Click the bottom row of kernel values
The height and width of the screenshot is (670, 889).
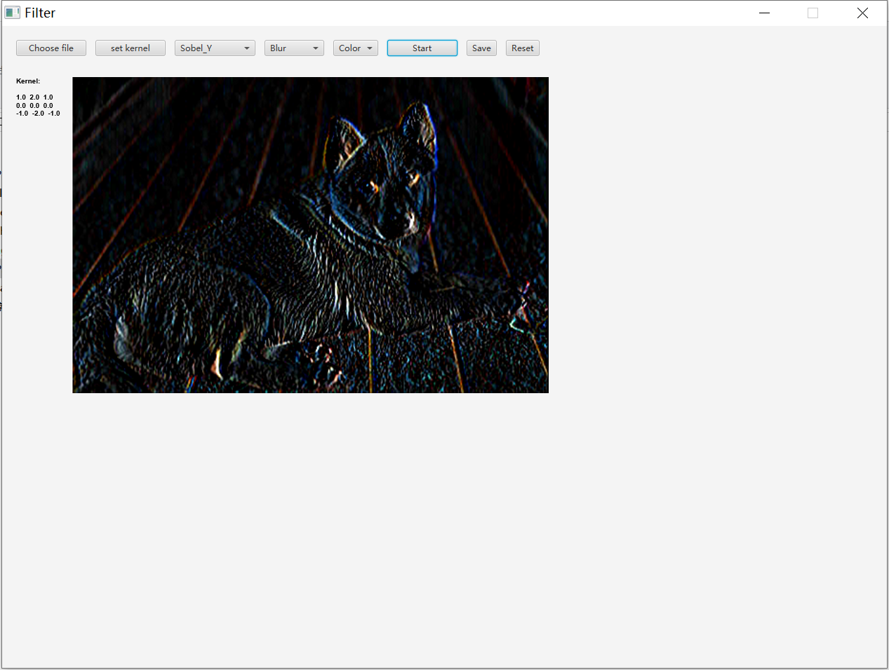(x=38, y=114)
